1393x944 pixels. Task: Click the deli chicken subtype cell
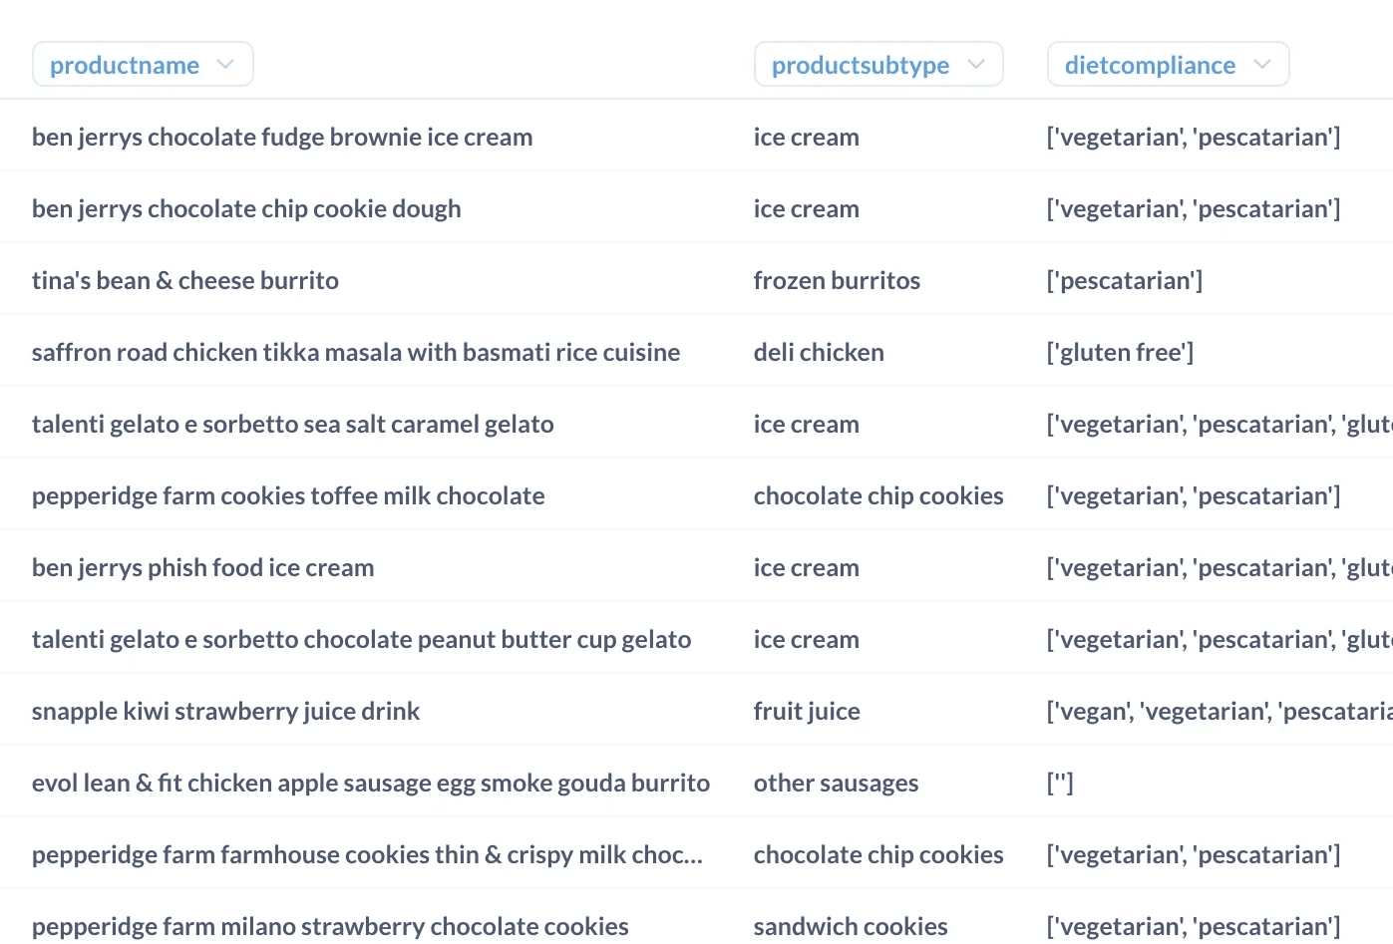[x=819, y=352]
